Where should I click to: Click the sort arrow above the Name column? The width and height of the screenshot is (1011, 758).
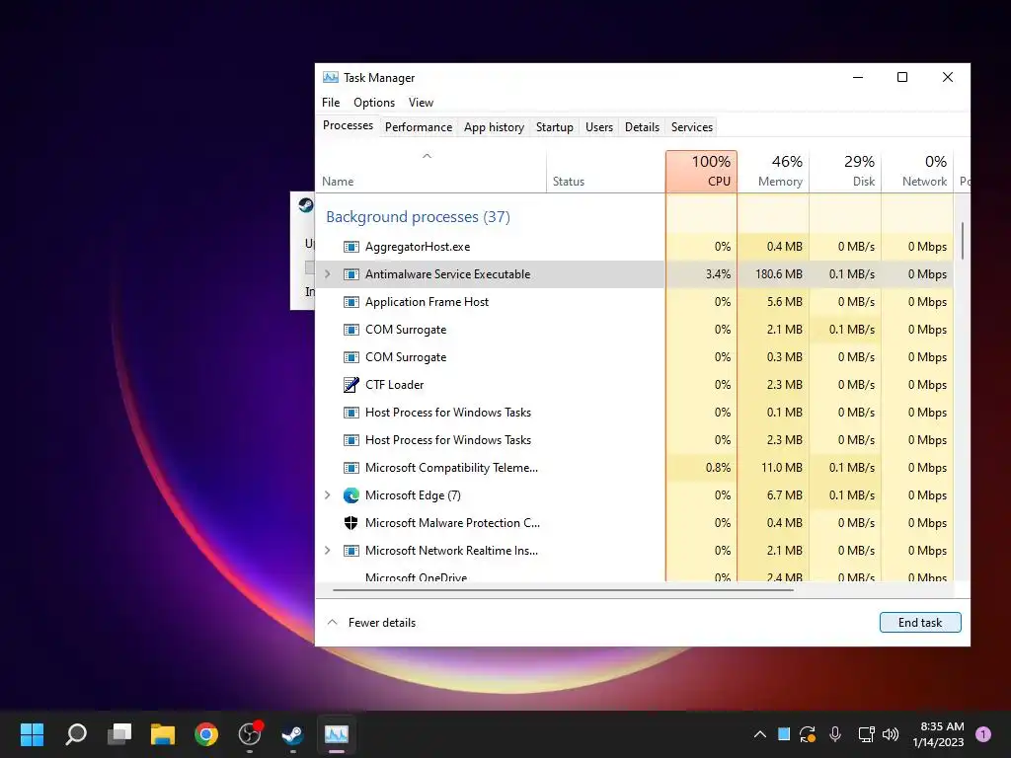[x=427, y=156]
